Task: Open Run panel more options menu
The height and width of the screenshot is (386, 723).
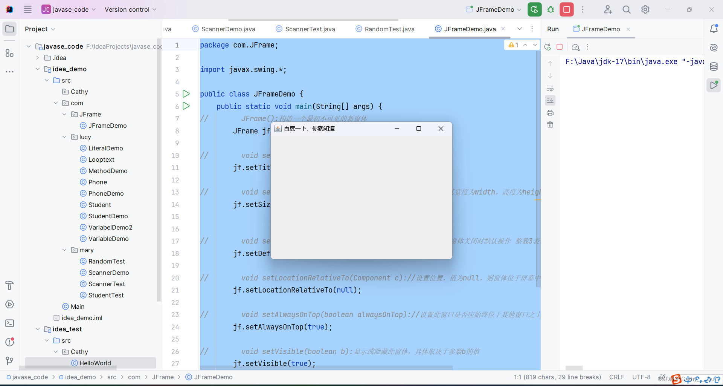Action: tap(587, 47)
